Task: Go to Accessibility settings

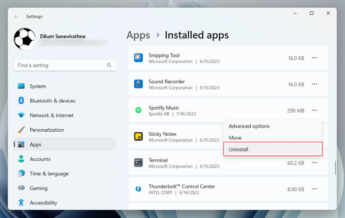Action: click(43, 203)
